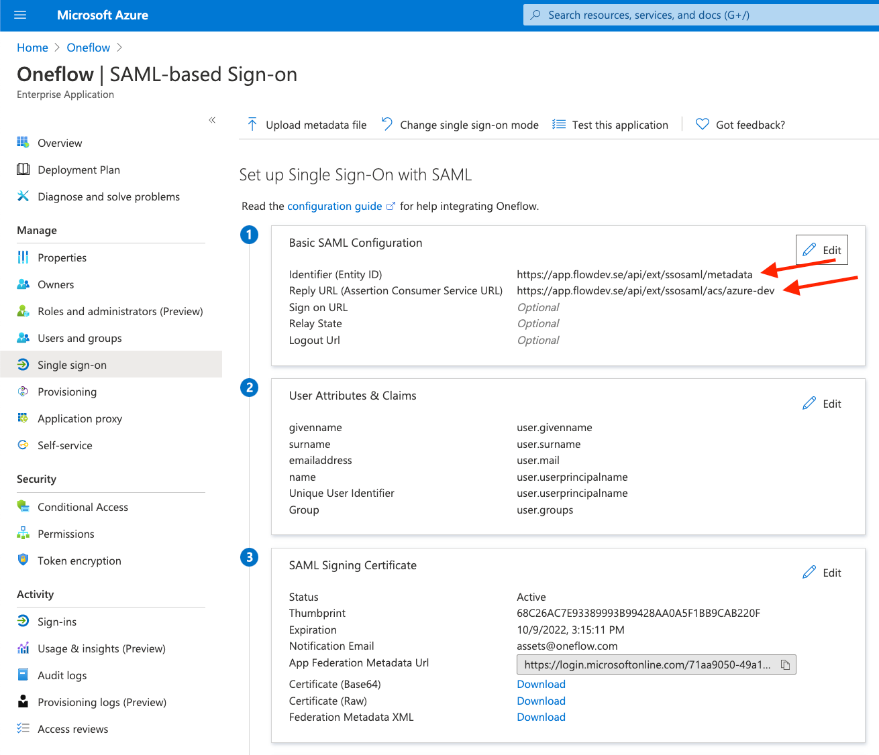This screenshot has height=755, width=879.
Task: Open Users and groups settings
Action: 79,338
